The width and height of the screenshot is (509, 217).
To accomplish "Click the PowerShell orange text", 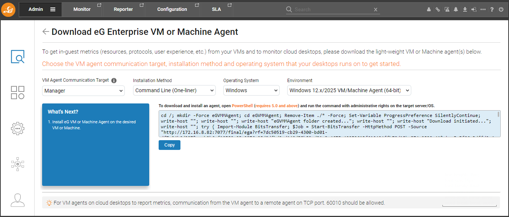I will [242, 106].
